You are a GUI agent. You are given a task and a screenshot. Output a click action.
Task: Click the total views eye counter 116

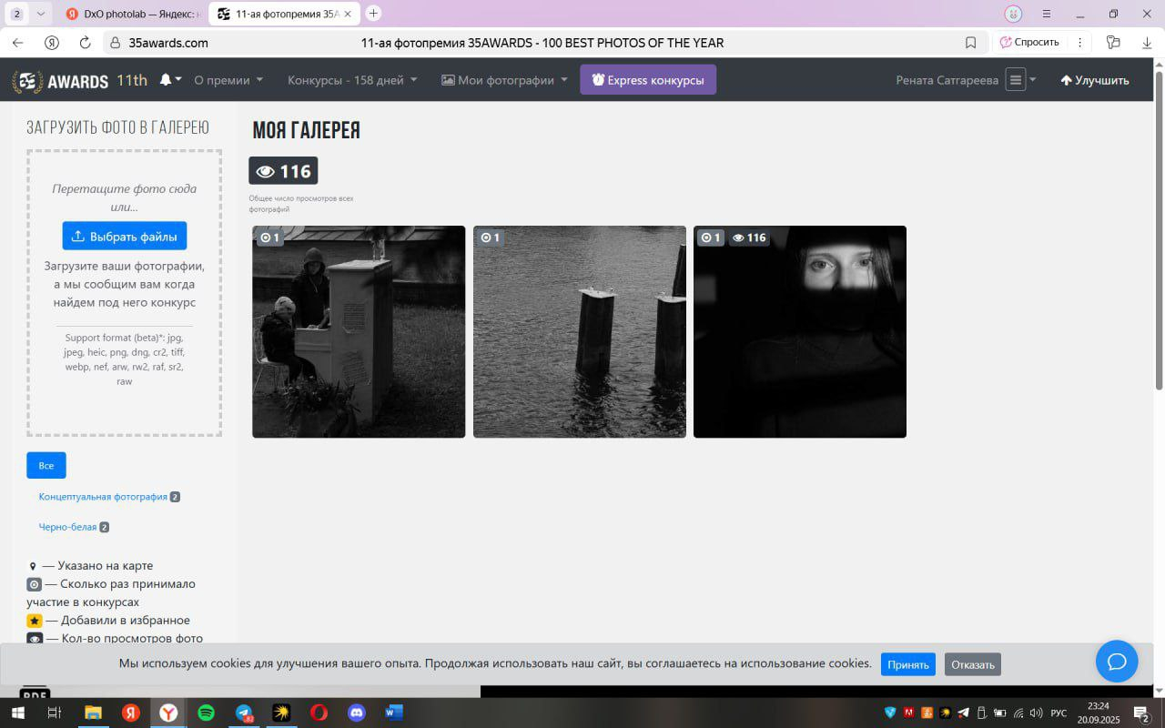pyautogui.click(x=283, y=171)
